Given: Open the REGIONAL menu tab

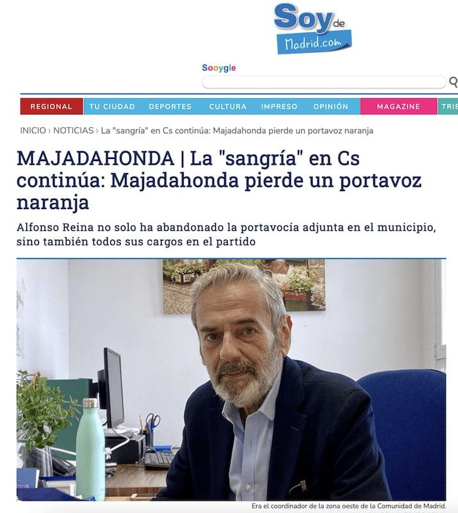Looking at the screenshot, I should 51,106.
